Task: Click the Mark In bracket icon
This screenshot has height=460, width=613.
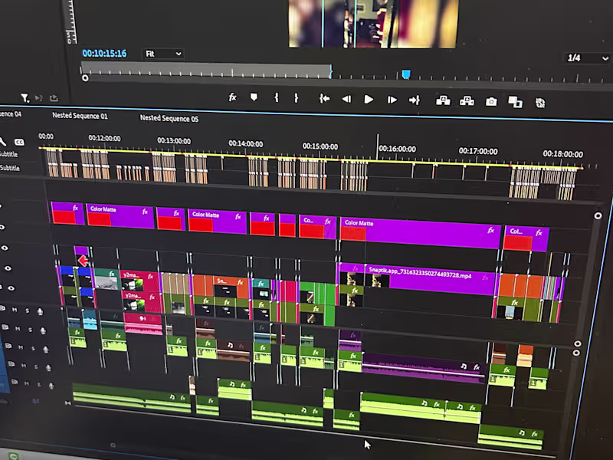Action: [x=277, y=97]
